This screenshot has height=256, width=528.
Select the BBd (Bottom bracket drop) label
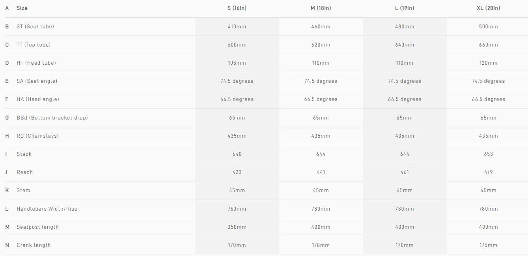(52, 118)
